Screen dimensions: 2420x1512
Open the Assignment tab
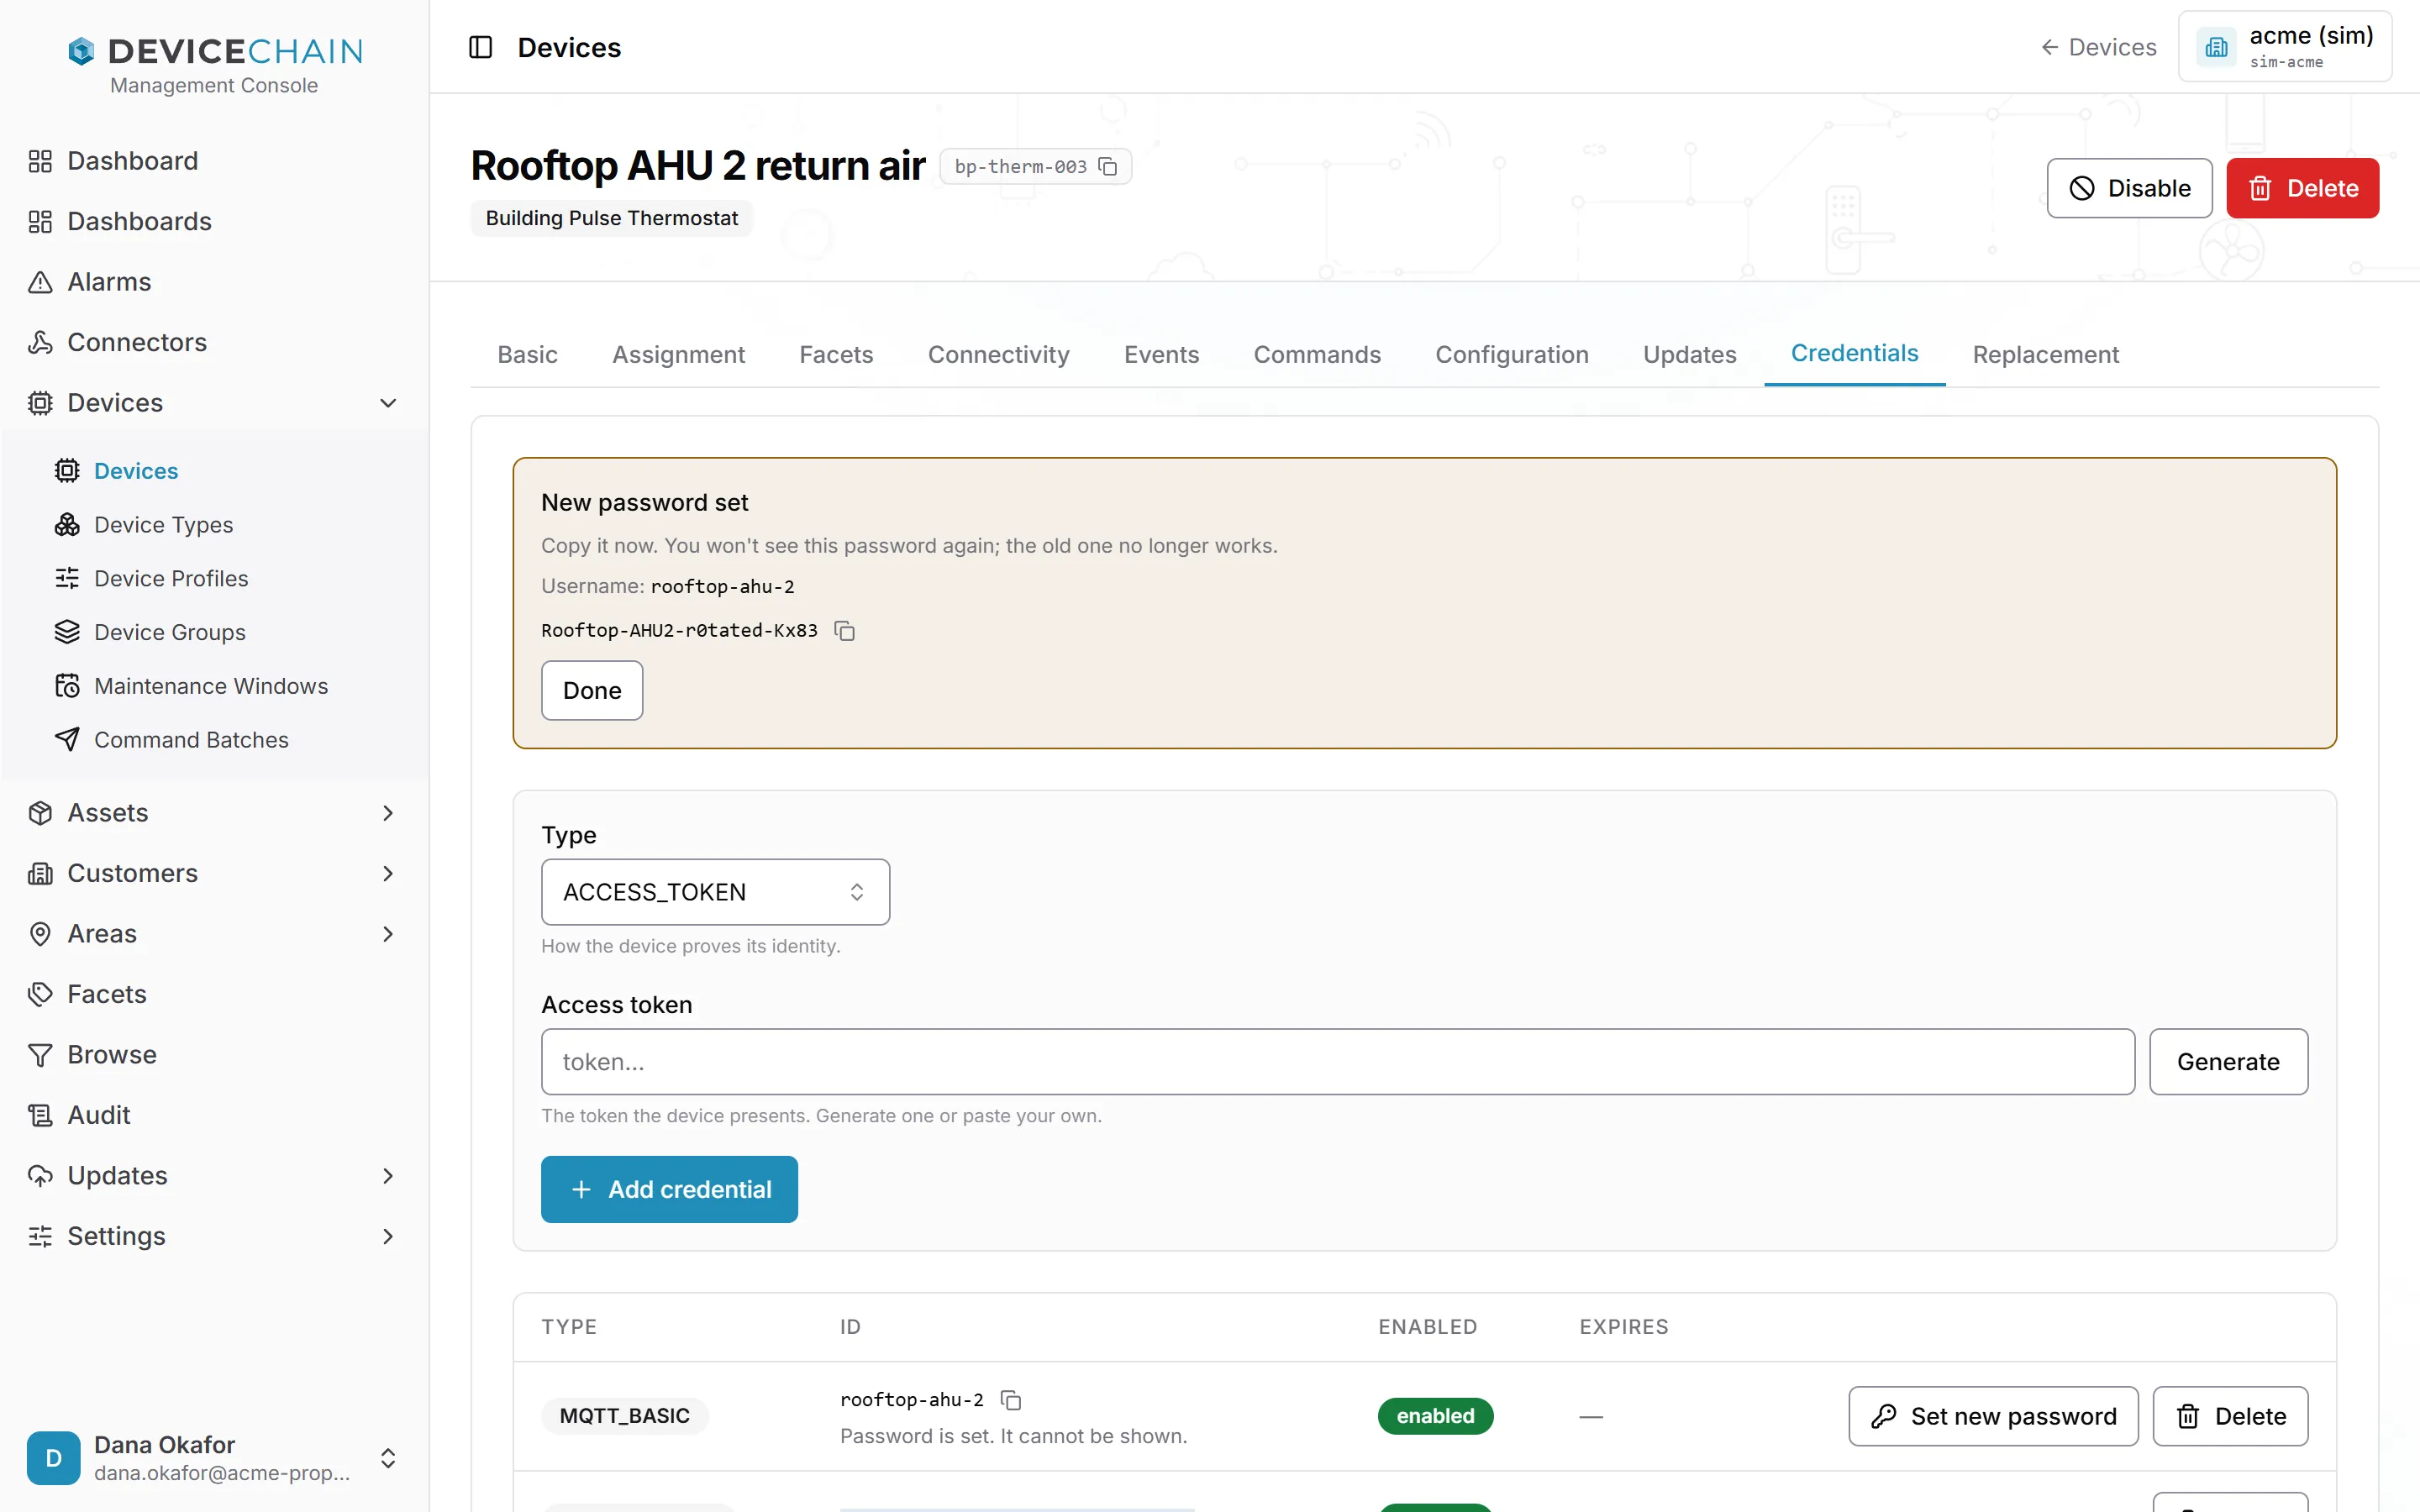[678, 354]
